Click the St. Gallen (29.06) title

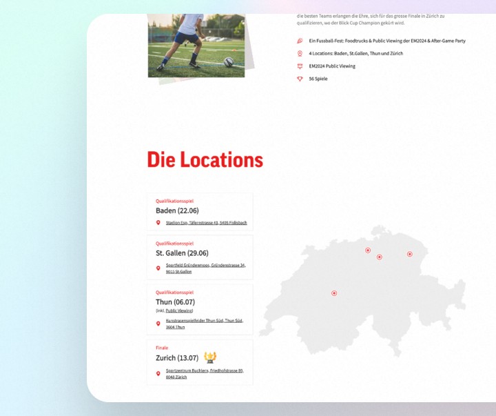point(182,253)
